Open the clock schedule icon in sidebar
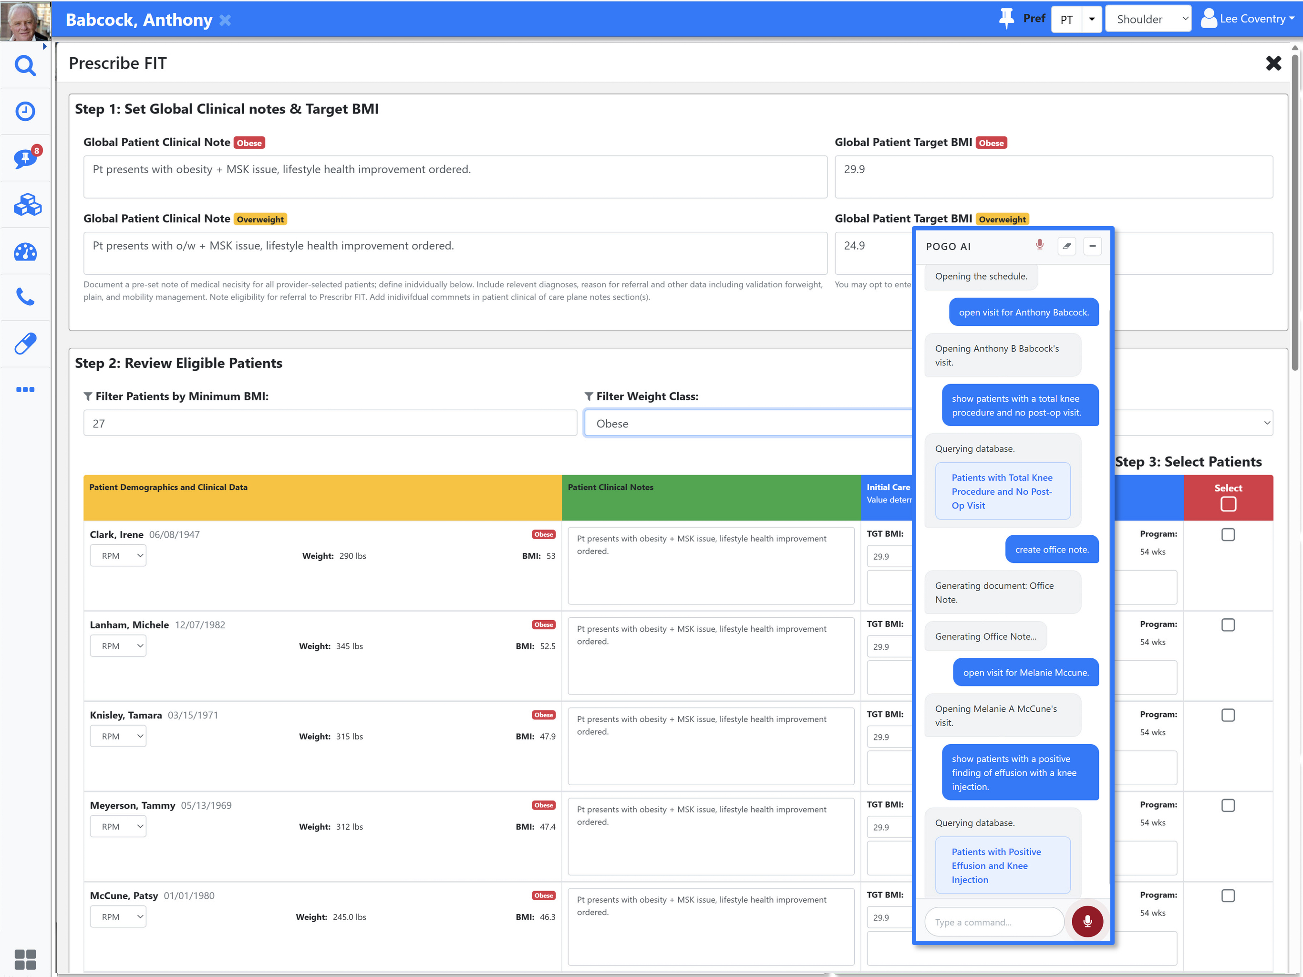The width and height of the screenshot is (1303, 977). 25,111
